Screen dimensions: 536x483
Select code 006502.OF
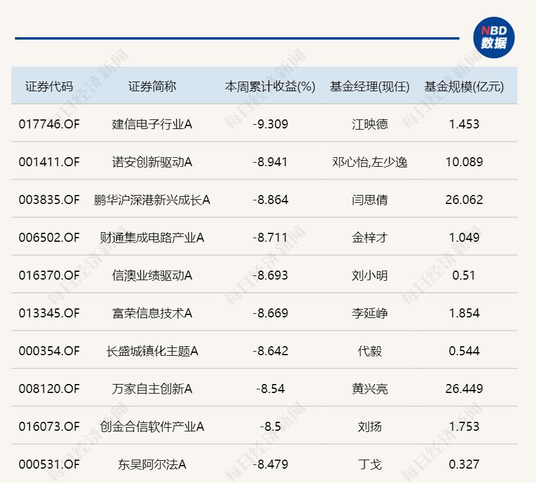[49, 238]
